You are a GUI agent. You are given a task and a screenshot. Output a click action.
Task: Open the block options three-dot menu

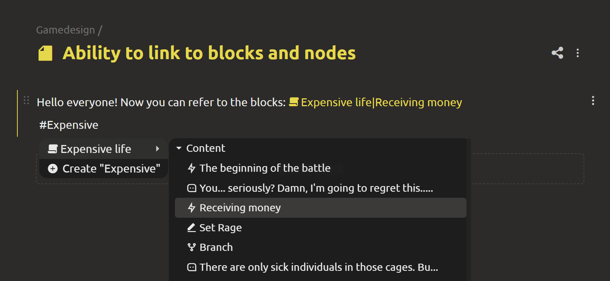tap(593, 101)
